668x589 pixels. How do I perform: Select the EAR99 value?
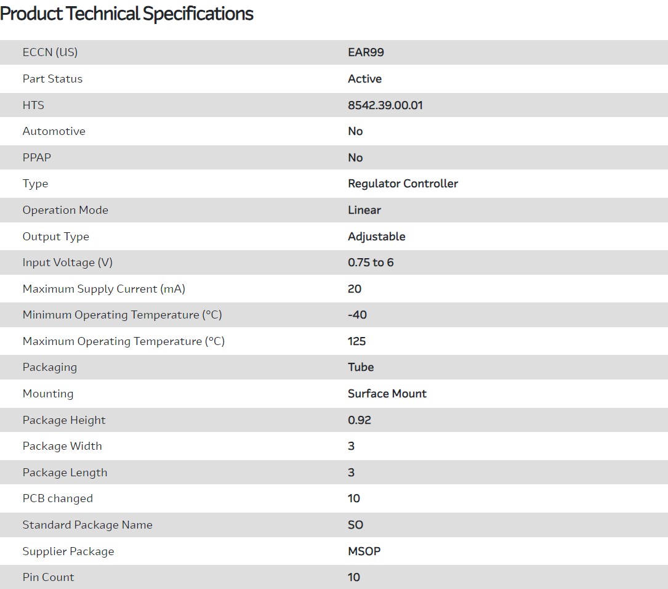(366, 52)
